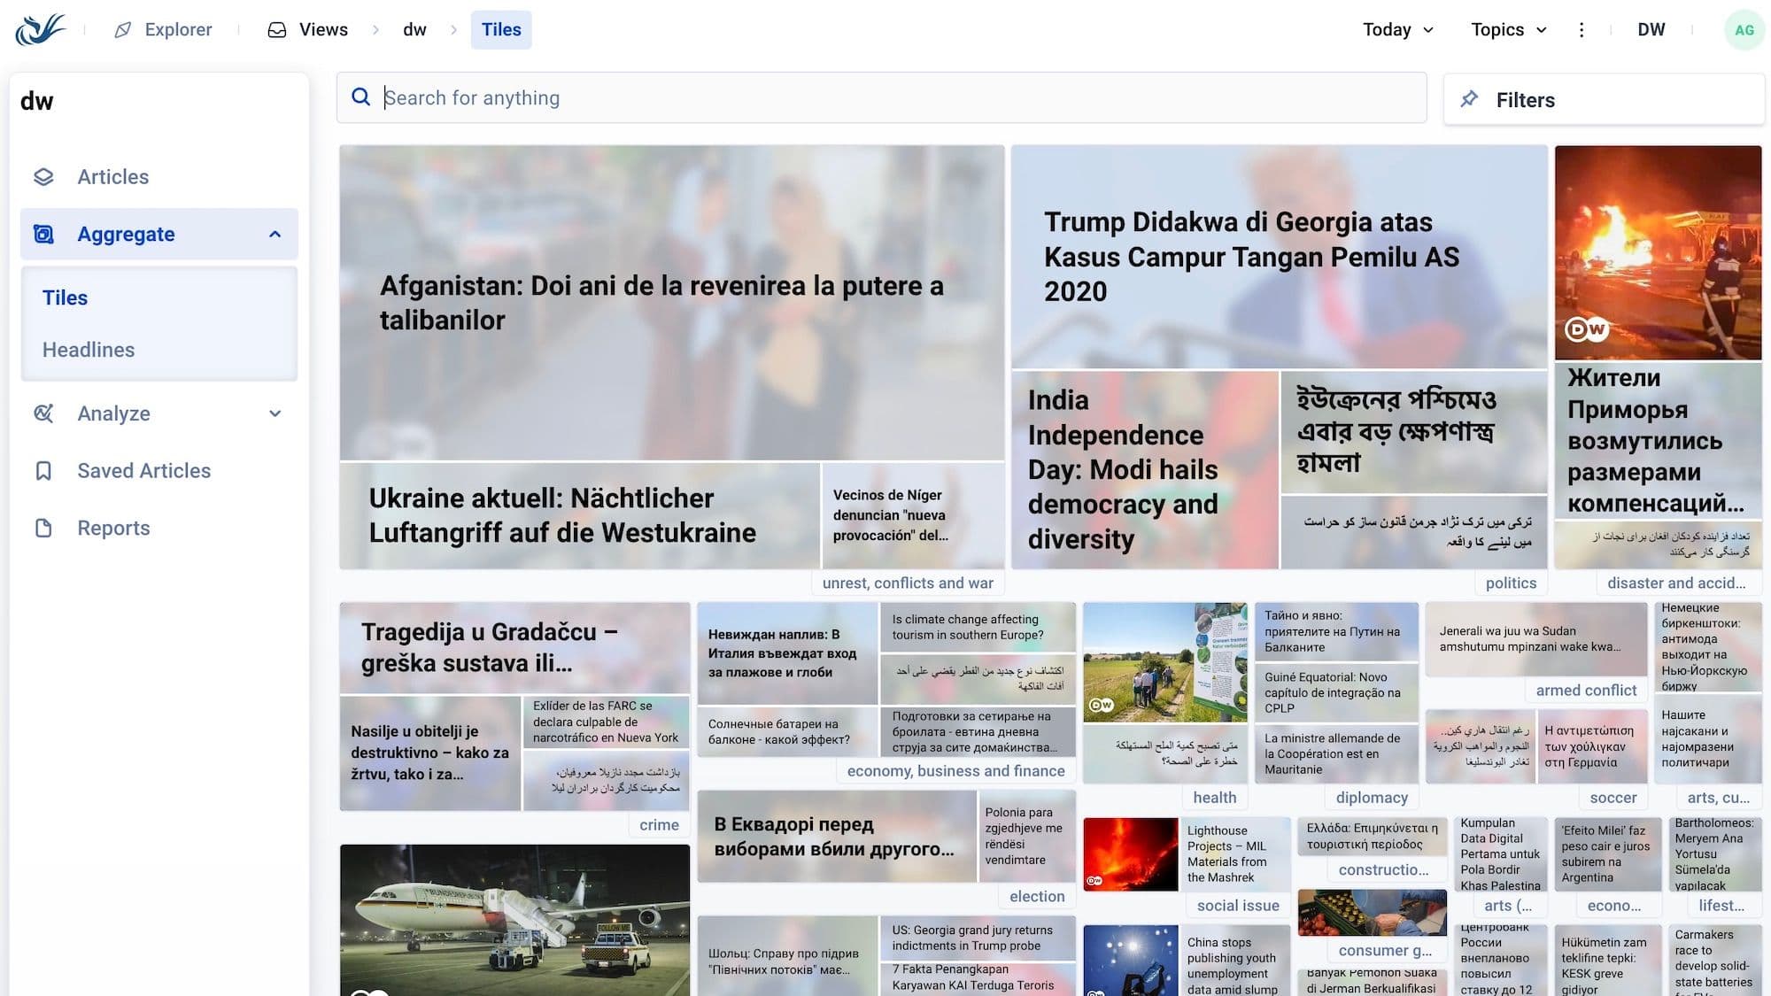The width and height of the screenshot is (1771, 996).
Task: Click the AG user avatar
Action: coord(1744,30)
